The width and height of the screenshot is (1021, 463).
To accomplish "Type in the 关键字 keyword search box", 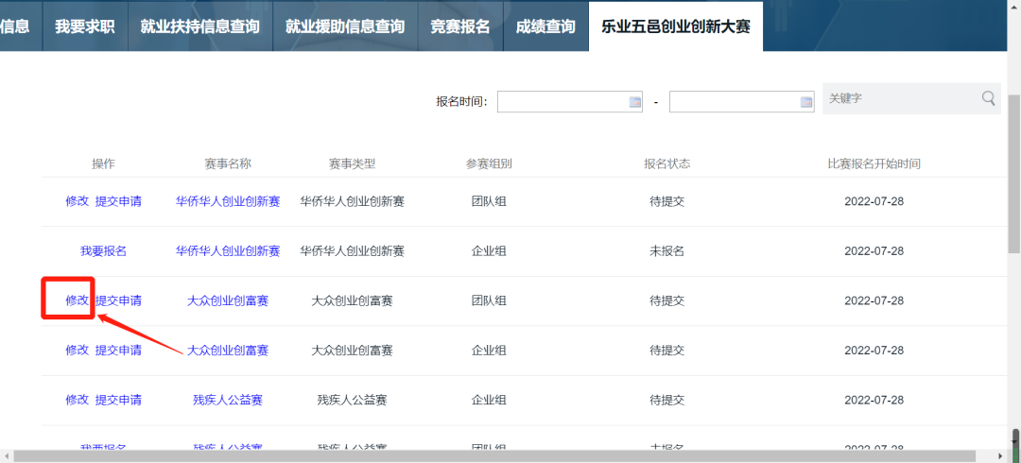I will [898, 98].
